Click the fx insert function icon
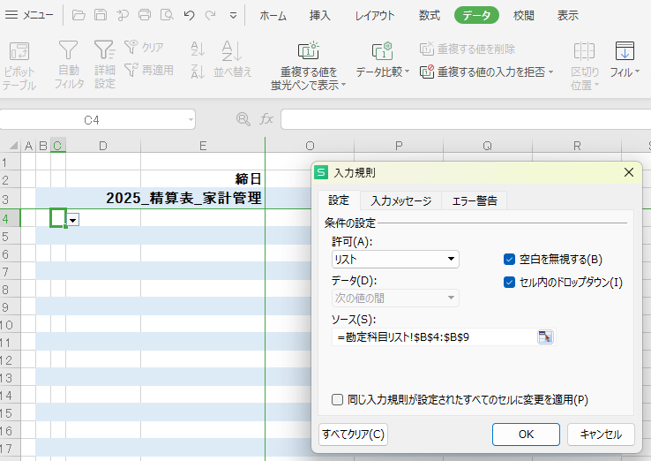651x461 pixels. tap(266, 119)
